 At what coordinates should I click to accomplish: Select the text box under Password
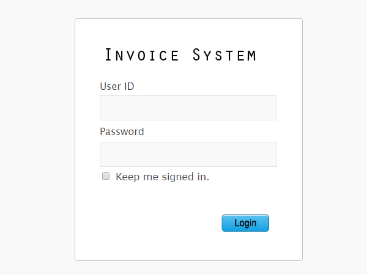188,154
